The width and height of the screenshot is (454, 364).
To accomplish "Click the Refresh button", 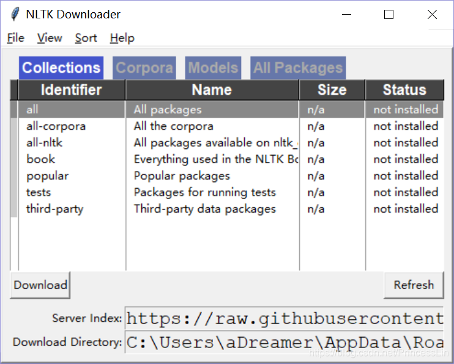I will (414, 285).
